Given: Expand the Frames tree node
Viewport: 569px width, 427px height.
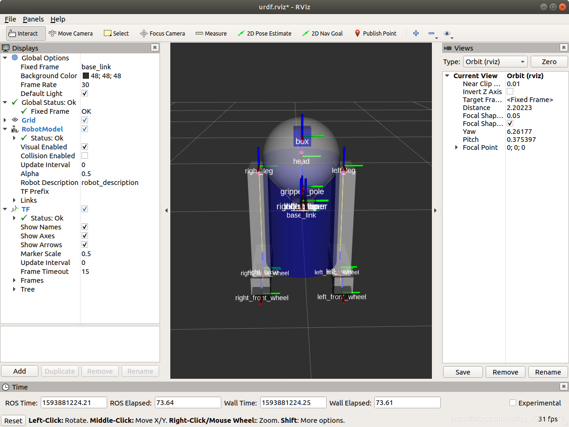Looking at the screenshot, I should [x=15, y=280].
